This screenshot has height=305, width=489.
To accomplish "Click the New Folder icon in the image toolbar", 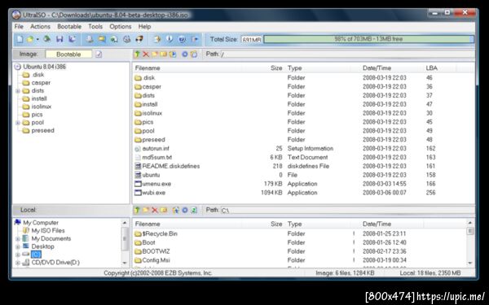I will (x=154, y=54).
